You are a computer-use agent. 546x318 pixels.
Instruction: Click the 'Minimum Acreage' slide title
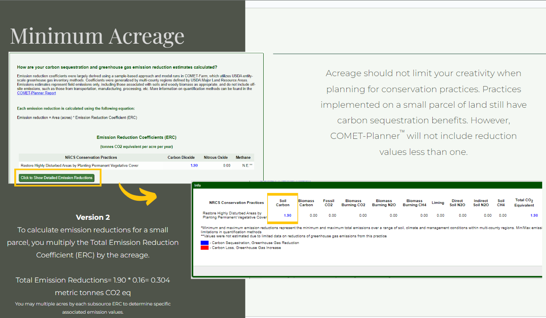(x=97, y=35)
